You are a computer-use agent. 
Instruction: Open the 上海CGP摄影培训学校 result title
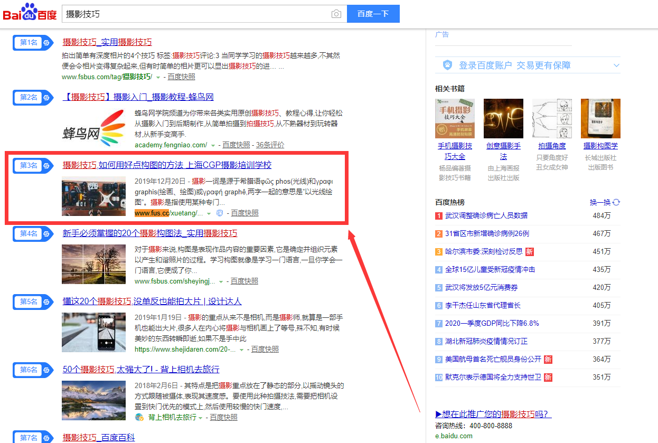click(x=167, y=165)
